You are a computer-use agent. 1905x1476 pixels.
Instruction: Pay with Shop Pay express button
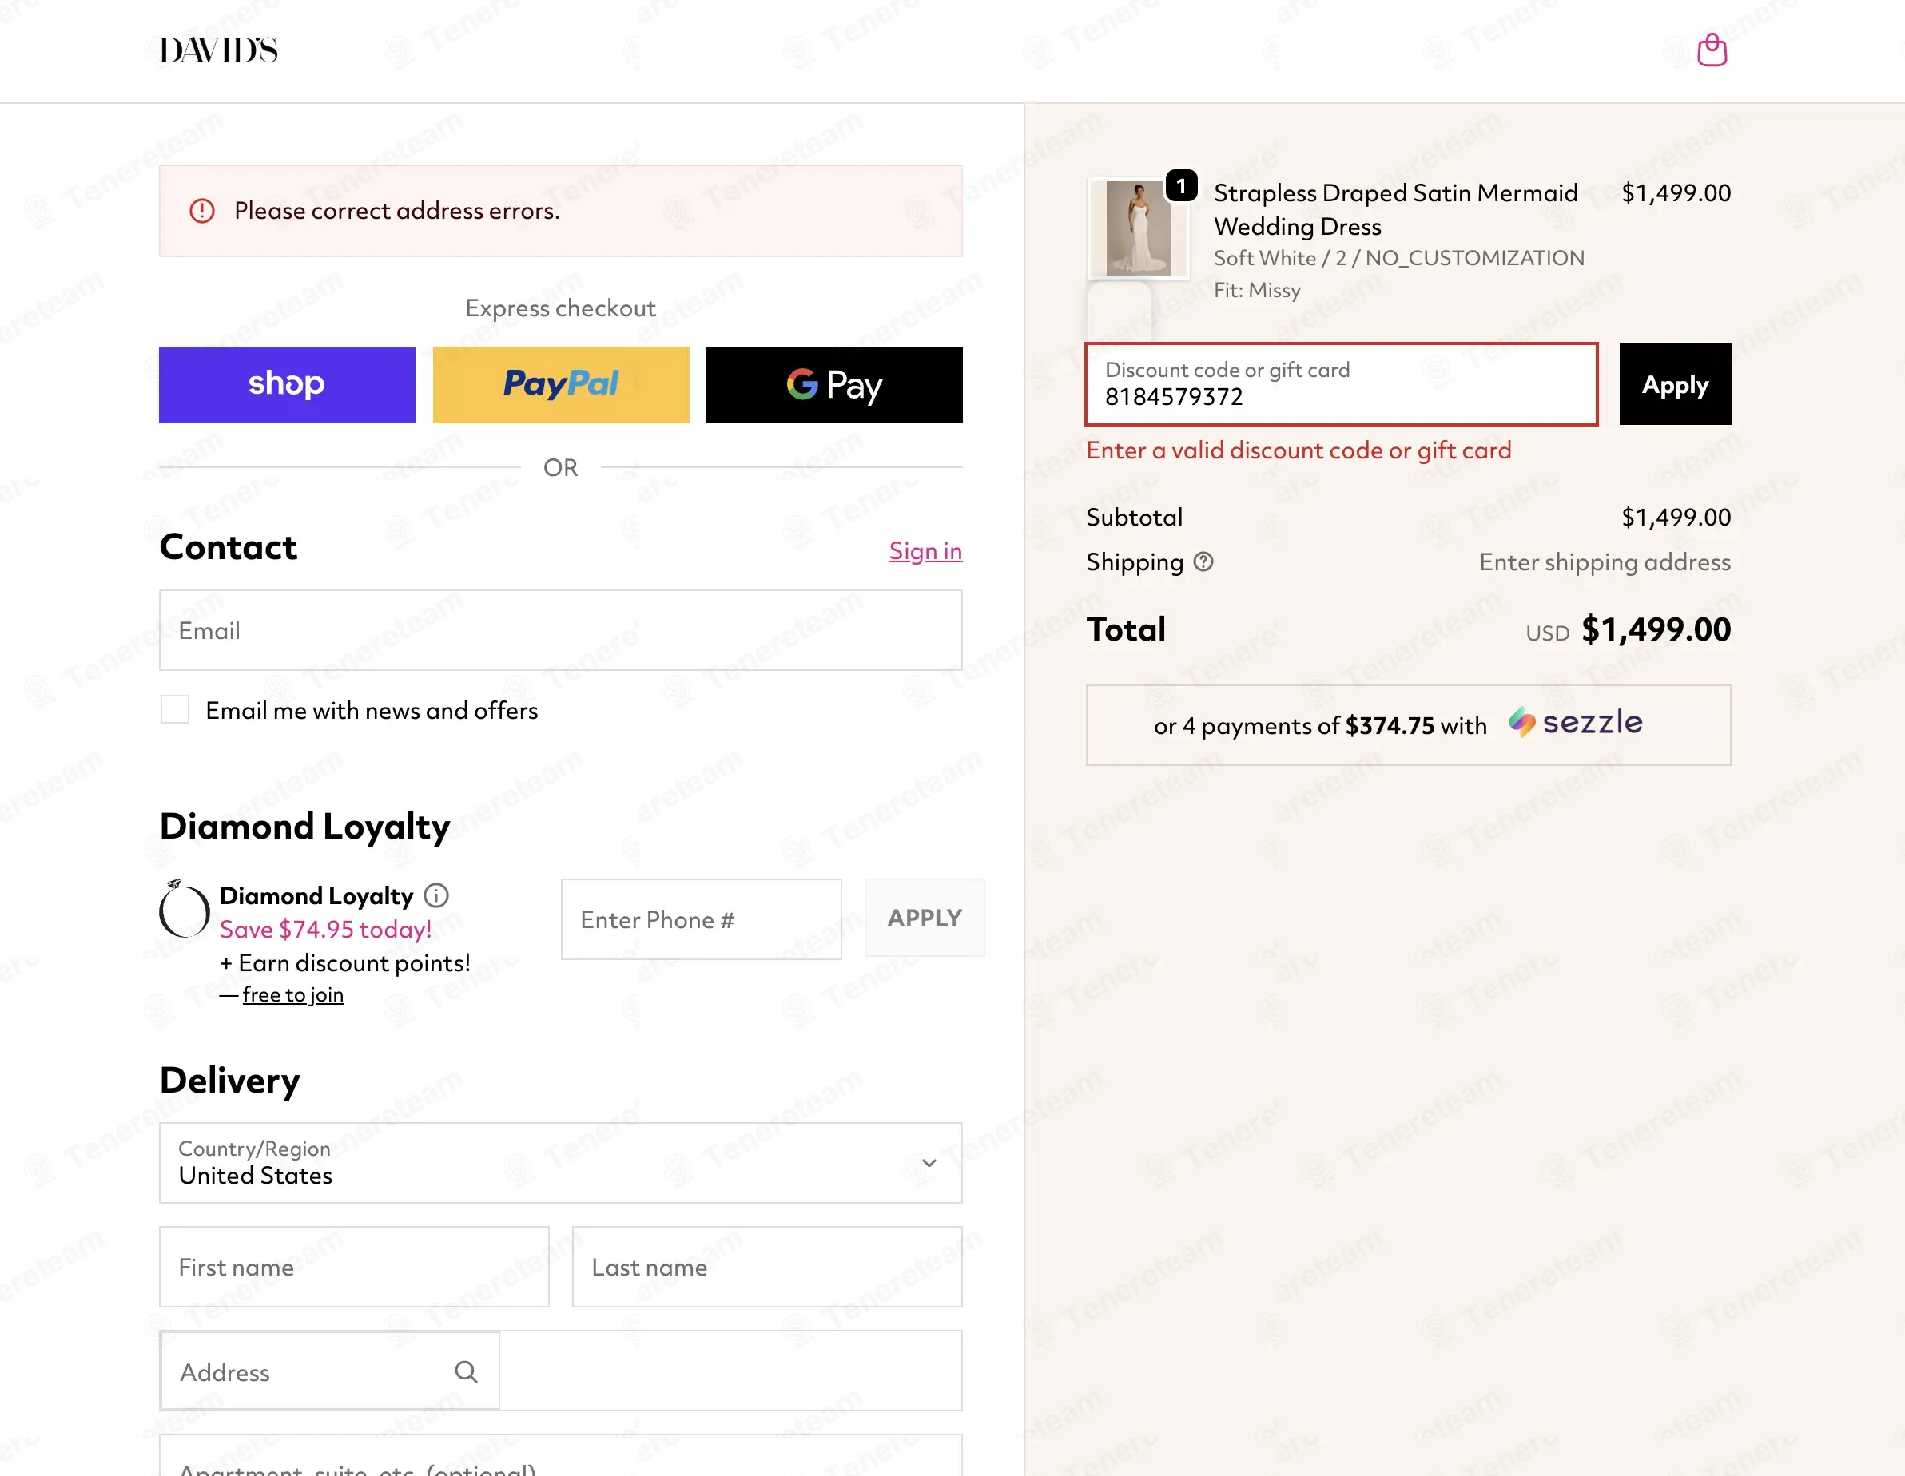287,384
